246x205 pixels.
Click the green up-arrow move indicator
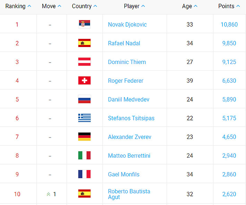tap(49, 194)
